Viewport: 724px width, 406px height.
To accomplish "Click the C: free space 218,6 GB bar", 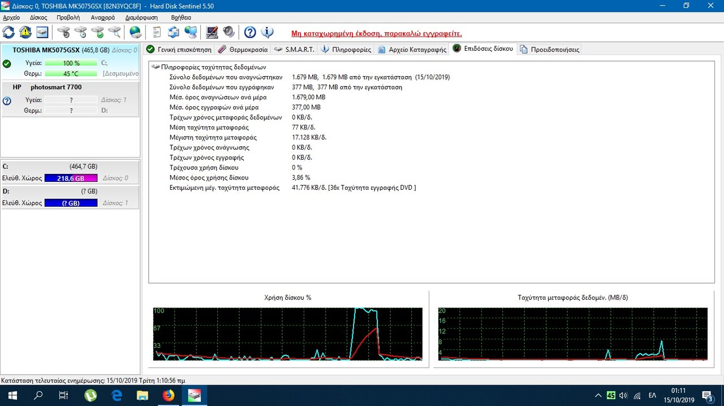I will pyautogui.click(x=71, y=178).
